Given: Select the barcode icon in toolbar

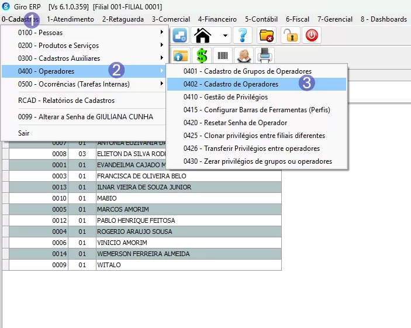Looking at the screenshot, I should click(x=223, y=56).
